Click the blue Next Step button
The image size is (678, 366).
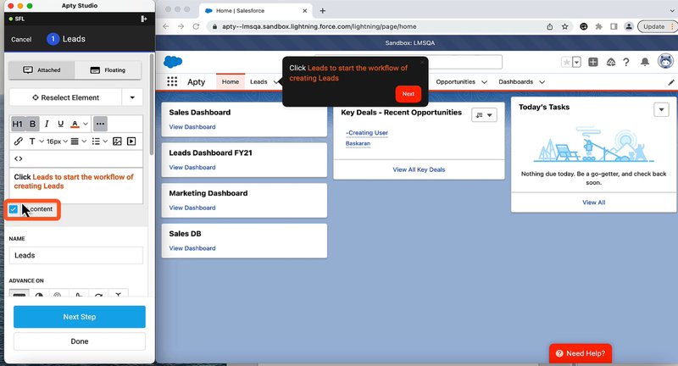79,317
